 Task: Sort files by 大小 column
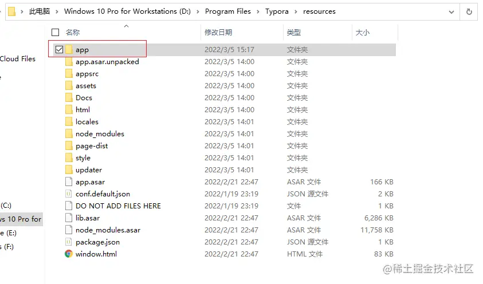point(362,32)
